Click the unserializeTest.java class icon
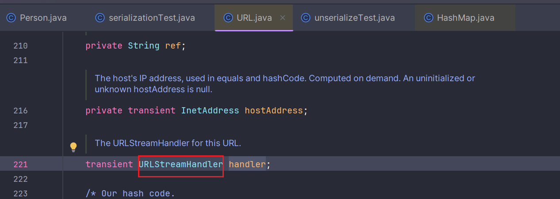Viewport: 560px width, 199px height. coord(305,18)
